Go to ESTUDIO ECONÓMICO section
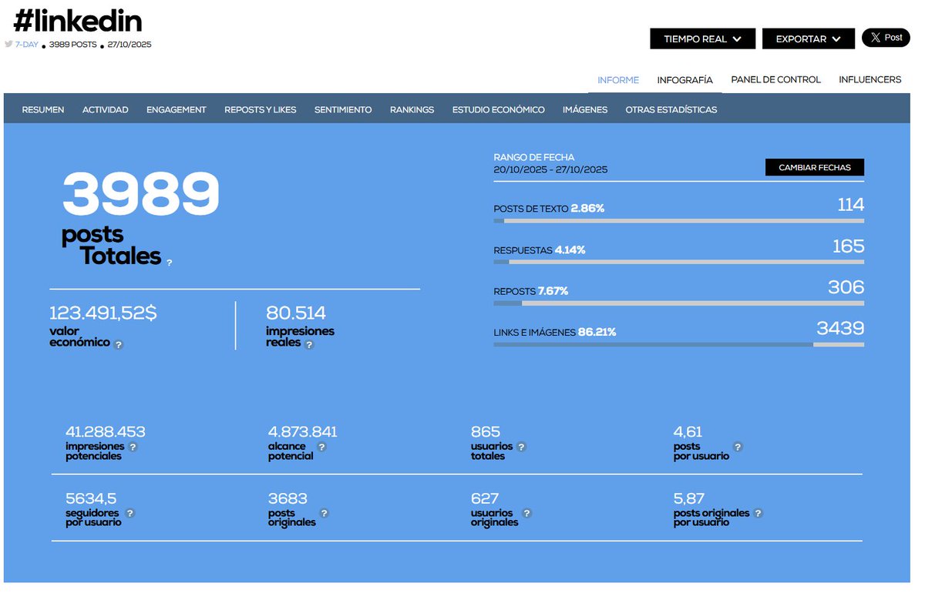The height and width of the screenshot is (593, 925). [499, 109]
